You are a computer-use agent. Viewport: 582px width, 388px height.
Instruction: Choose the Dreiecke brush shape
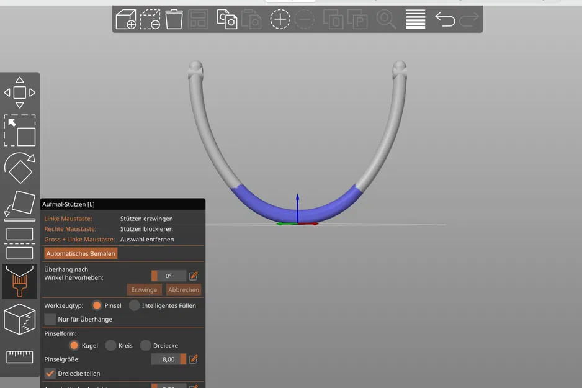click(x=145, y=345)
